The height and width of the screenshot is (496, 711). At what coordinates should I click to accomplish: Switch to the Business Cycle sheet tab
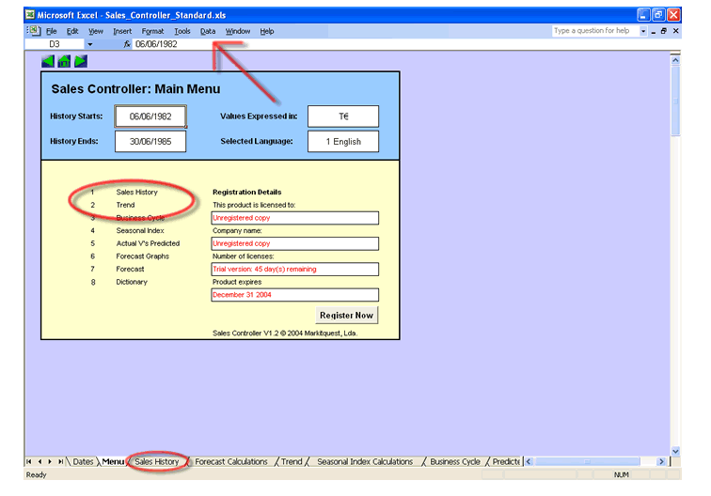pos(455,461)
